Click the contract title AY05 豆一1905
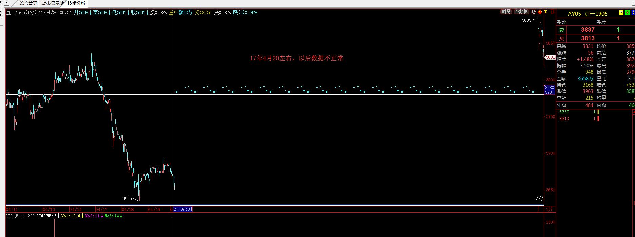Image resolution: width=635 pixels, height=237 pixels. 588,14
